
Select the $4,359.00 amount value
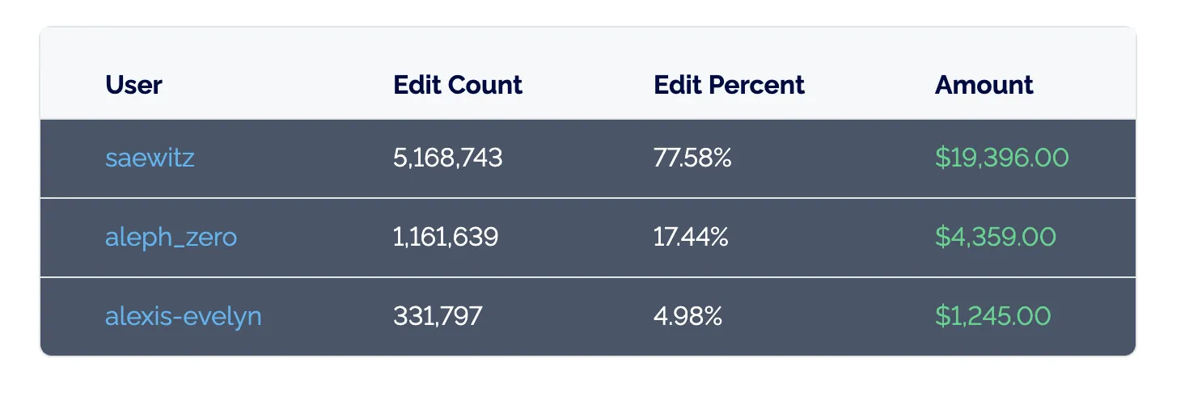coord(995,237)
